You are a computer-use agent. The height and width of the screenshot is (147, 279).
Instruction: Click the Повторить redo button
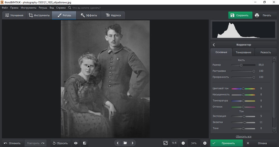(x=35, y=143)
